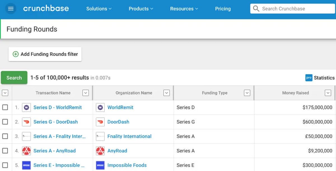
Task: Open the Pricing page
Action: point(223,9)
